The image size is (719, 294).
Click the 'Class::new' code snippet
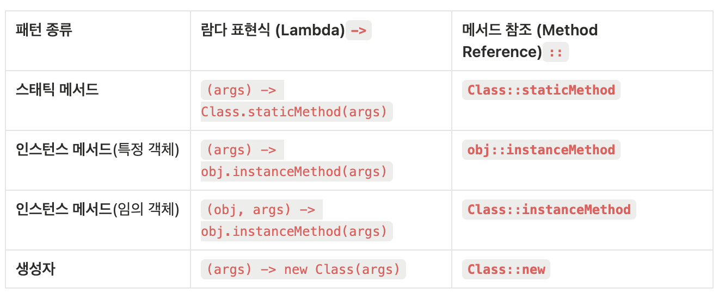506,270
